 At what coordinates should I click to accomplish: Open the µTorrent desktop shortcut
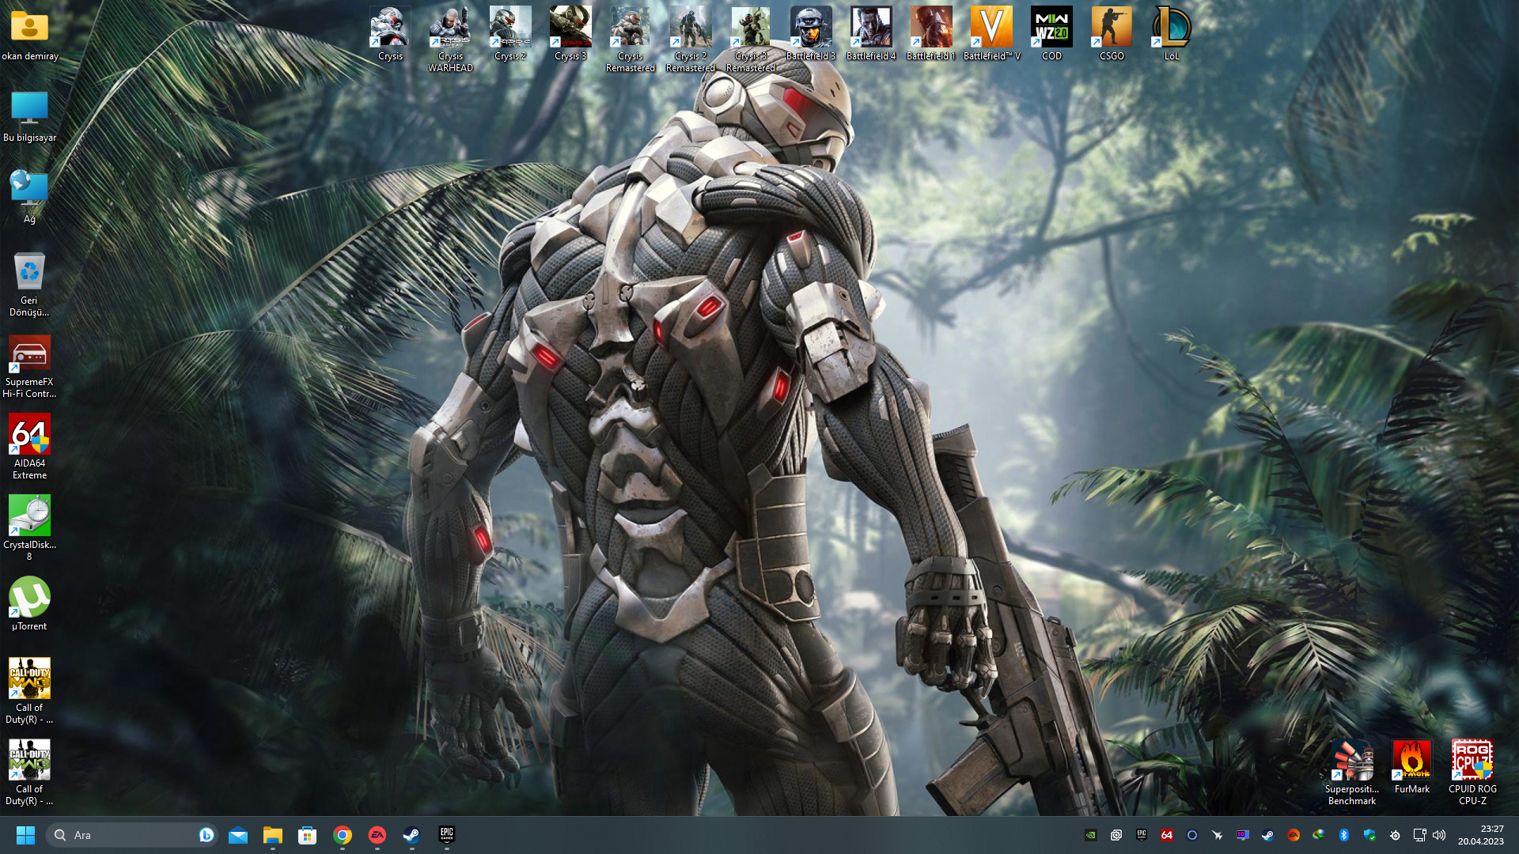pyautogui.click(x=29, y=598)
